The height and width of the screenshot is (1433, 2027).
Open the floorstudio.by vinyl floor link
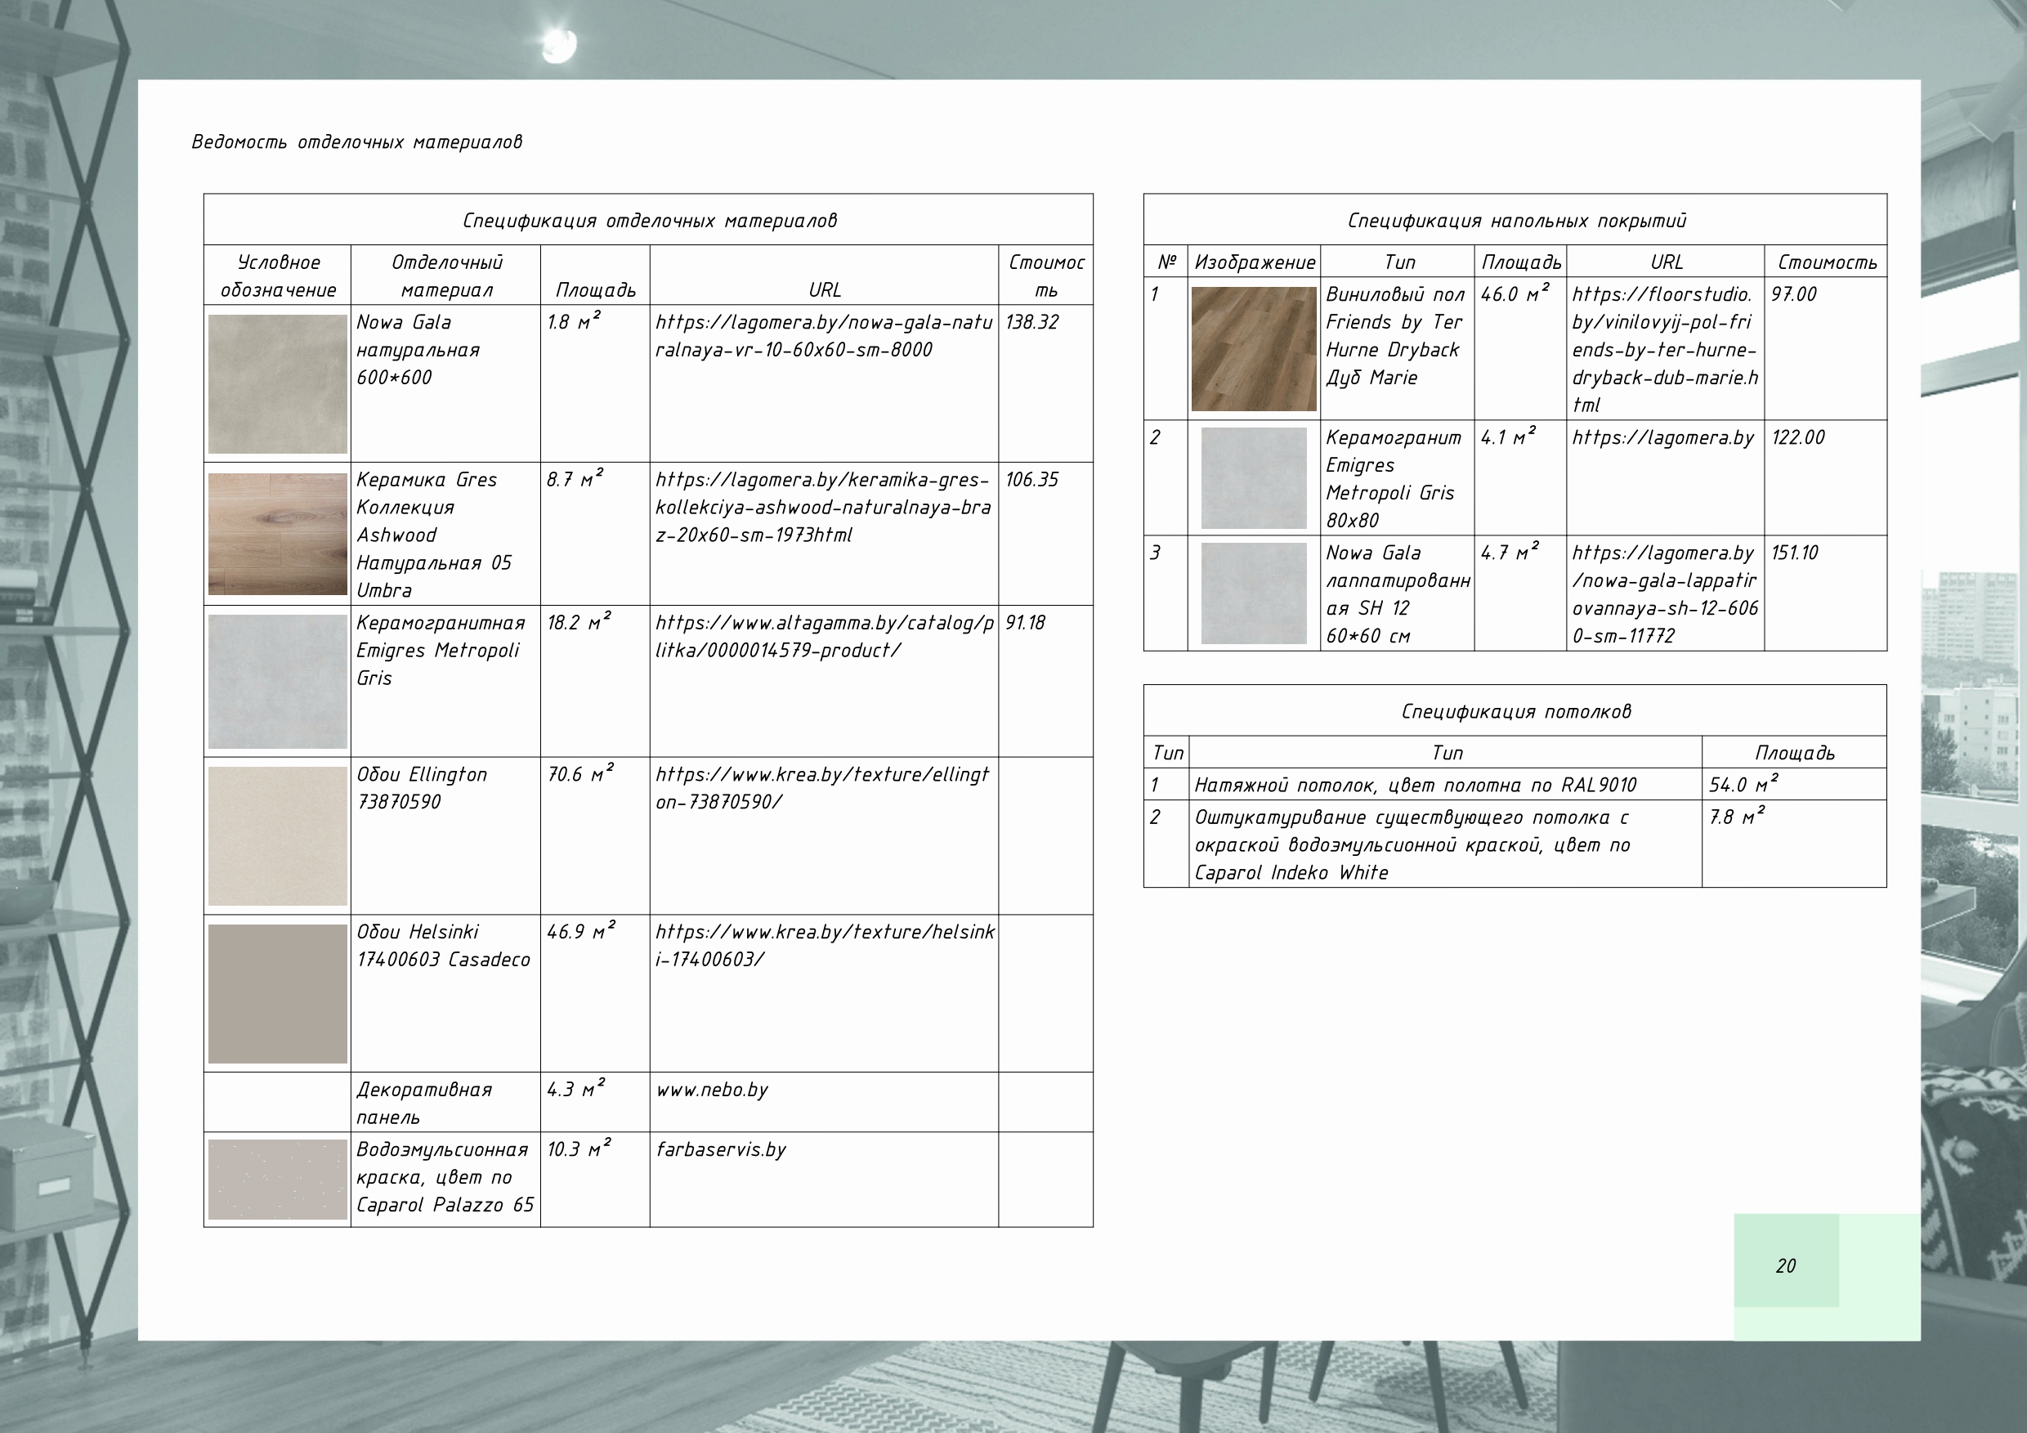[1665, 349]
